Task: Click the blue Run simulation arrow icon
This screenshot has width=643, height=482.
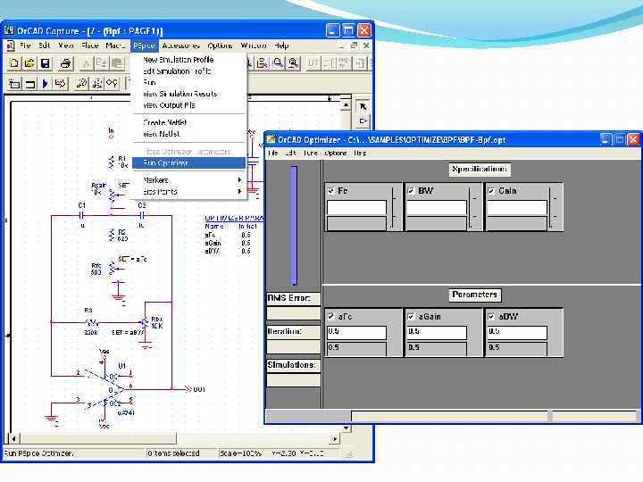Action: pos(46,84)
